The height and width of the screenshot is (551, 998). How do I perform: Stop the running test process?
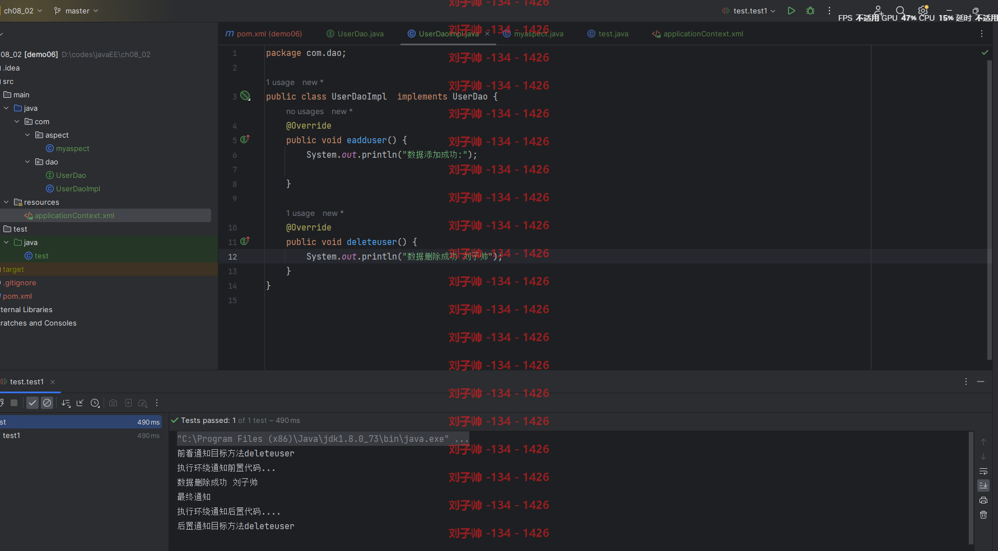click(14, 403)
